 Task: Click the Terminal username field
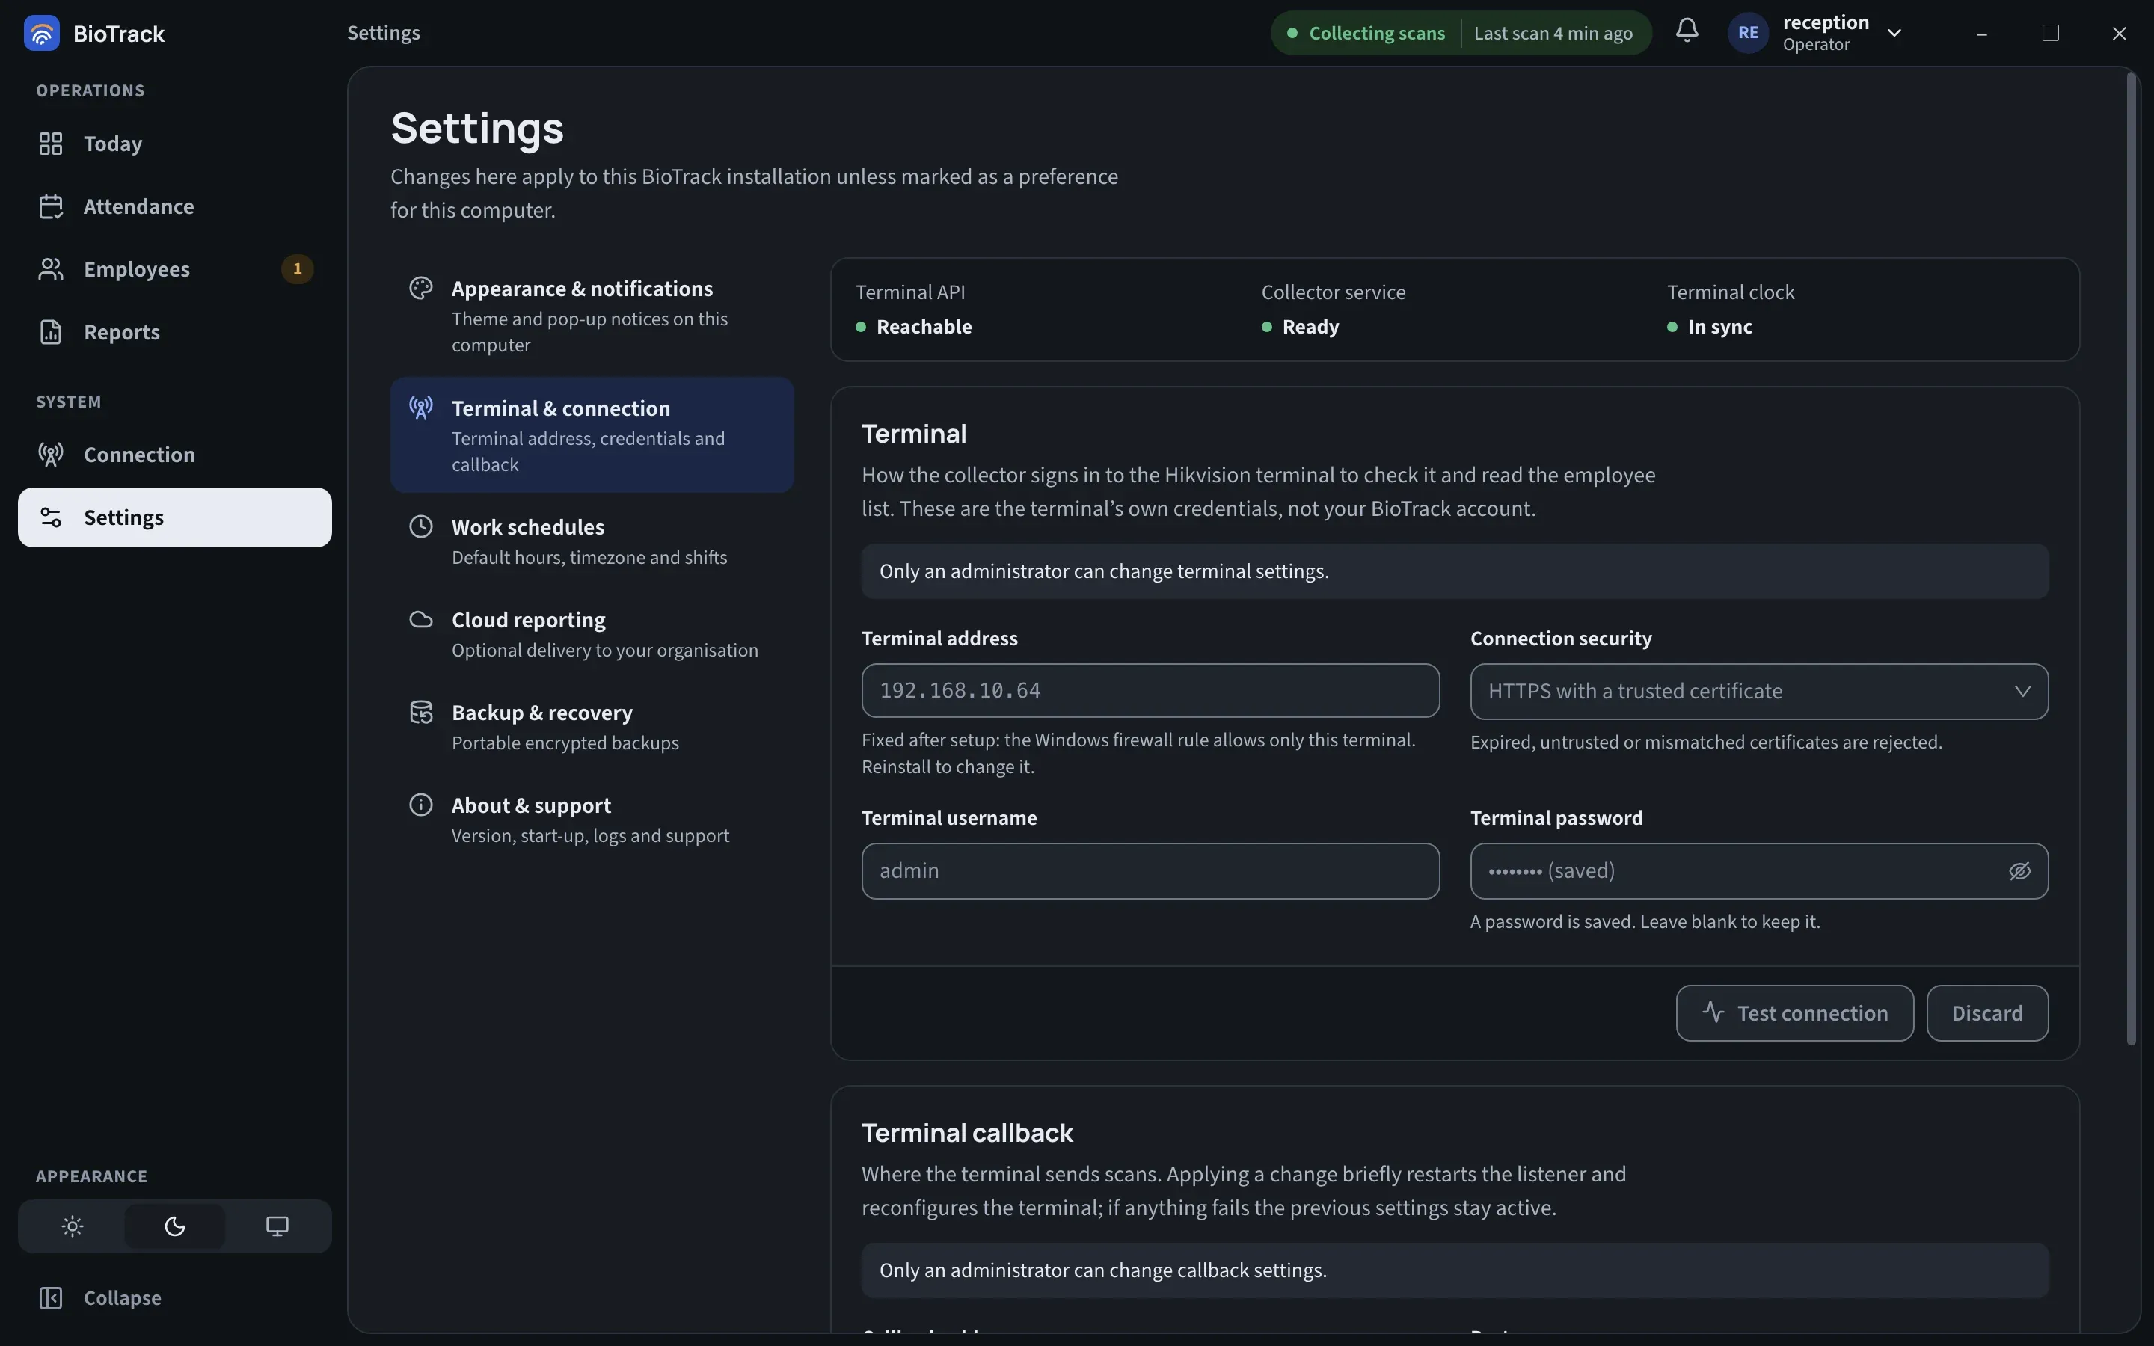point(1150,870)
